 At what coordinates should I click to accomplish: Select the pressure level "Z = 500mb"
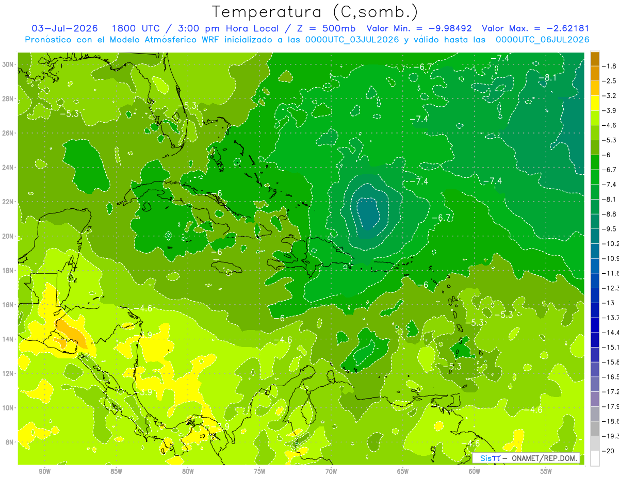tap(326, 28)
